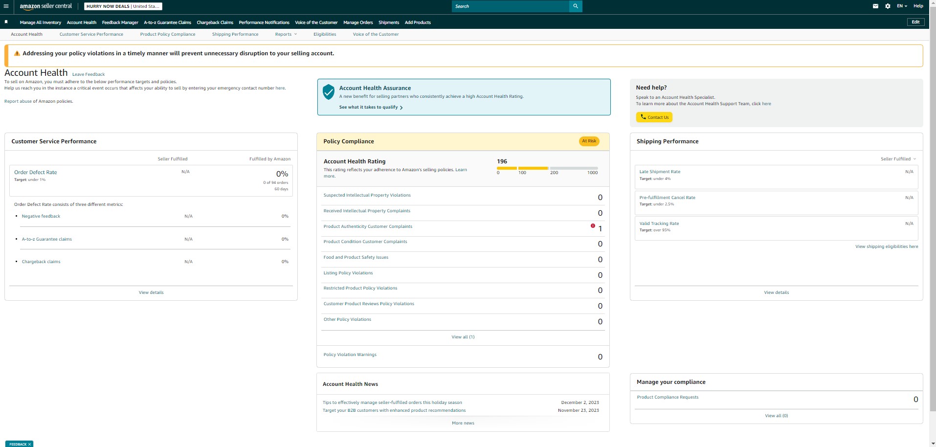The height and width of the screenshot is (447, 936).
Task: Click the Edit favorites button
Action: click(x=915, y=22)
